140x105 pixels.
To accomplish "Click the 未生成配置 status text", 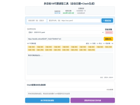I will point(110,89).
